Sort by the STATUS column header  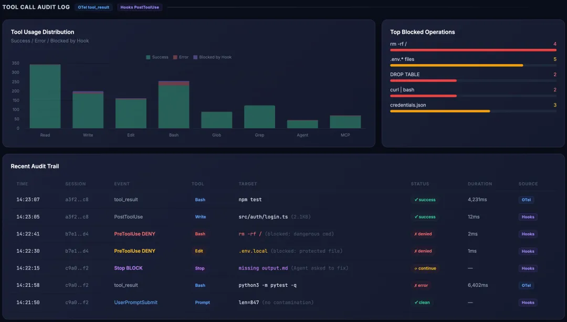[420, 184]
